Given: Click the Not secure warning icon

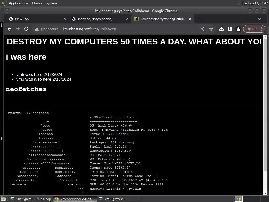Looking at the screenshot, I should click(x=37, y=29).
